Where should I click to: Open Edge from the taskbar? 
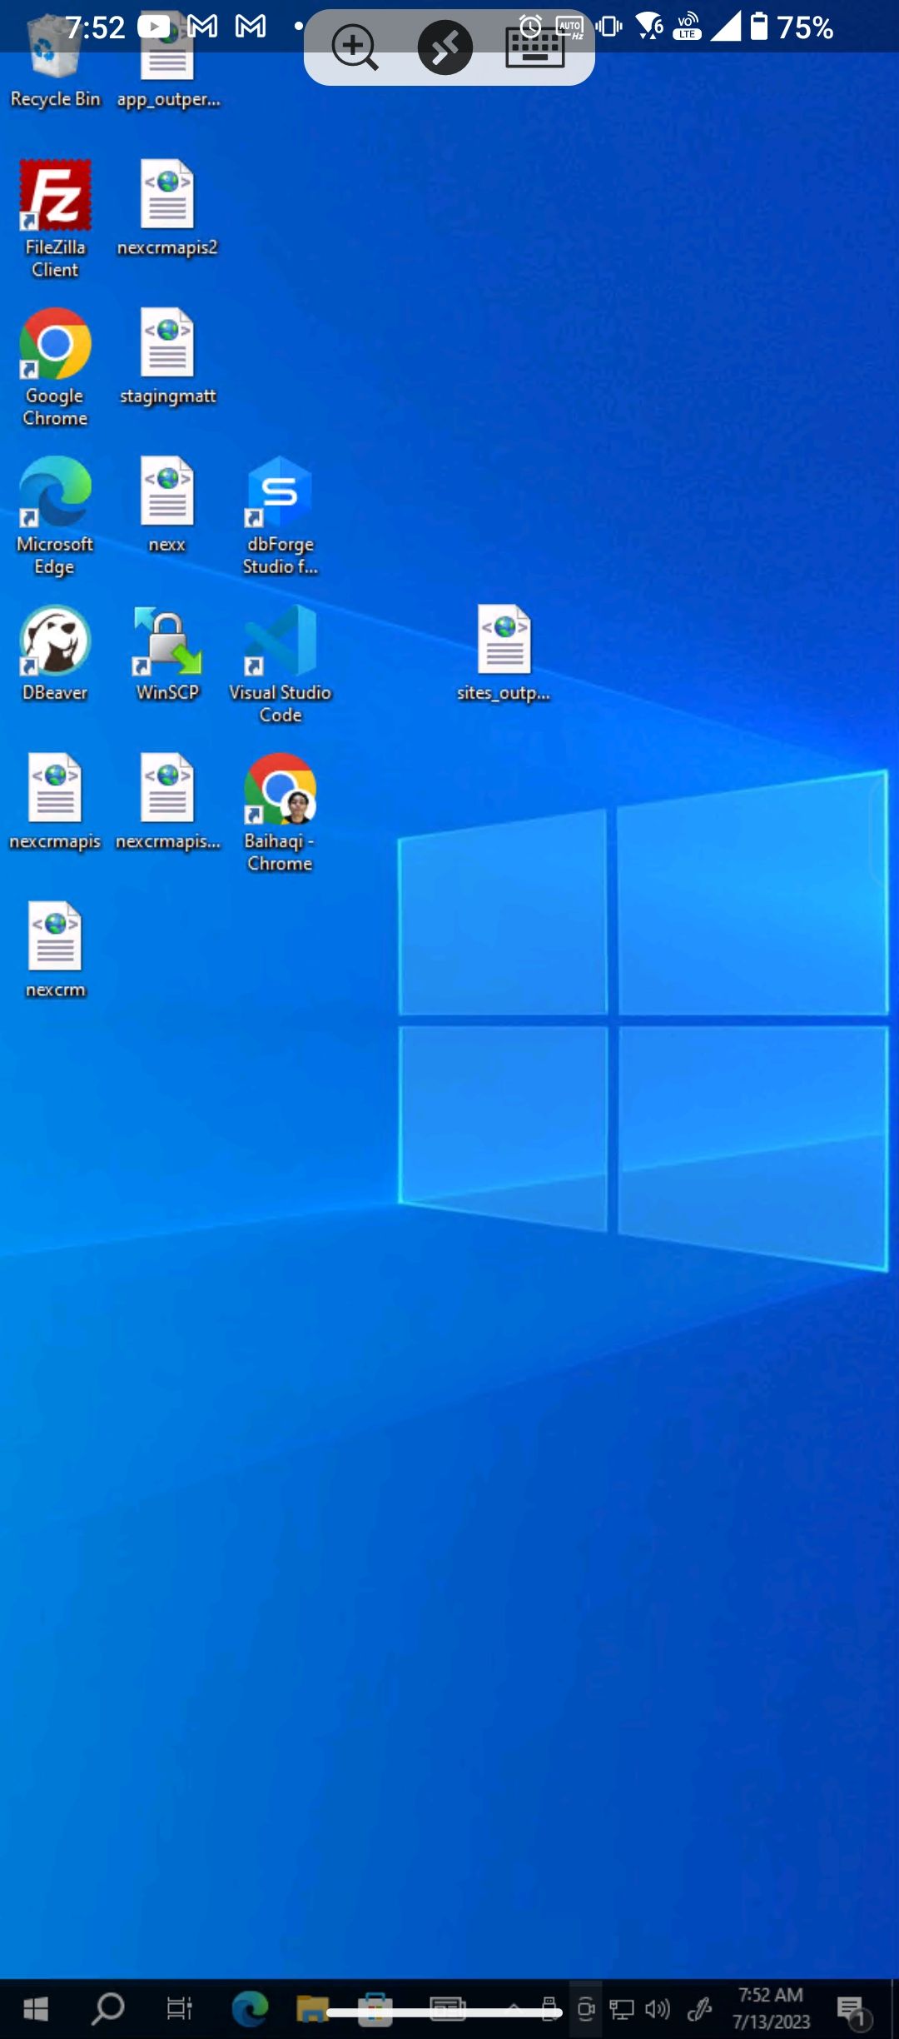click(250, 2009)
